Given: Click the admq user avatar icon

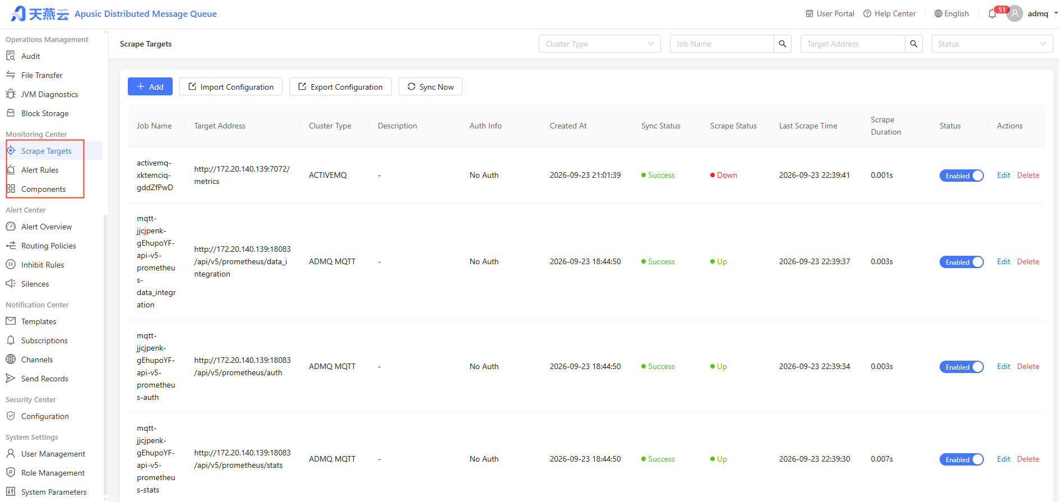Looking at the screenshot, I should click(x=1015, y=13).
